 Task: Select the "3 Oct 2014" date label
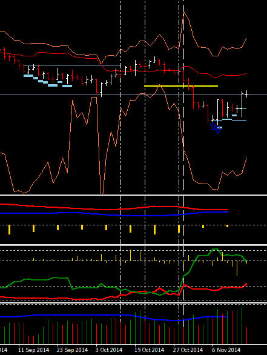(109, 350)
